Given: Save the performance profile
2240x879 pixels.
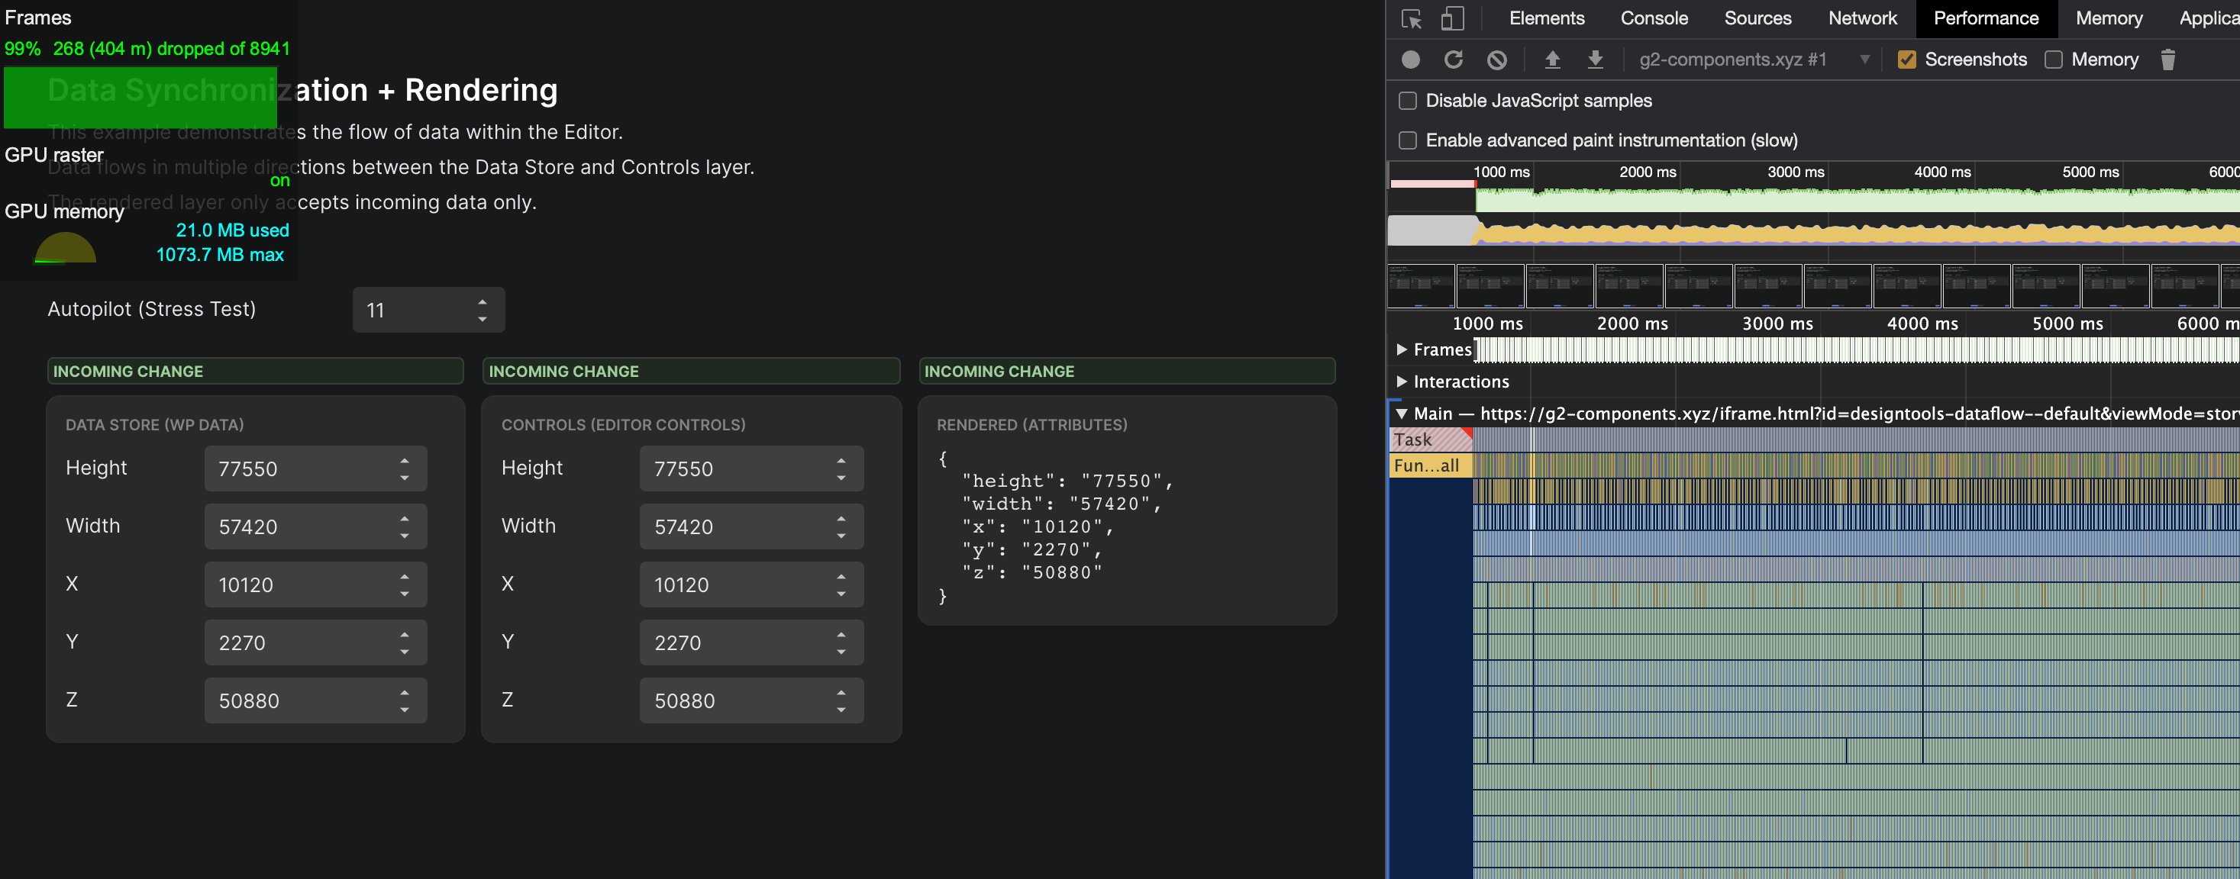Looking at the screenshot, I should pyautogui.click(x=1553, y=59).
